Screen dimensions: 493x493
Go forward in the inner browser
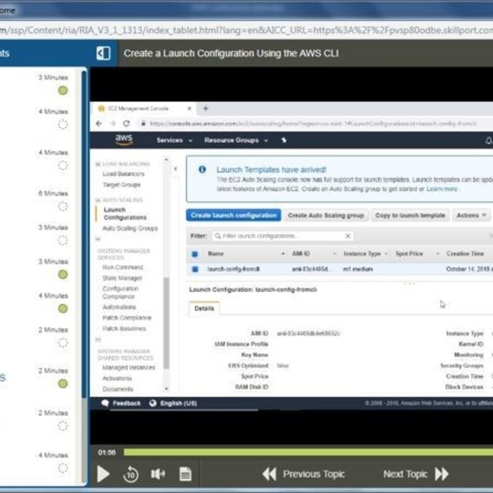pos(113,124)
